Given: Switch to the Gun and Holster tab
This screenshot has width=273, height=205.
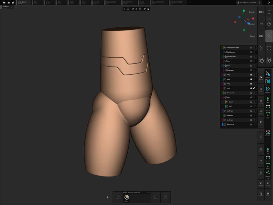Looking at the screenshot, I should (x=159, y=3).
